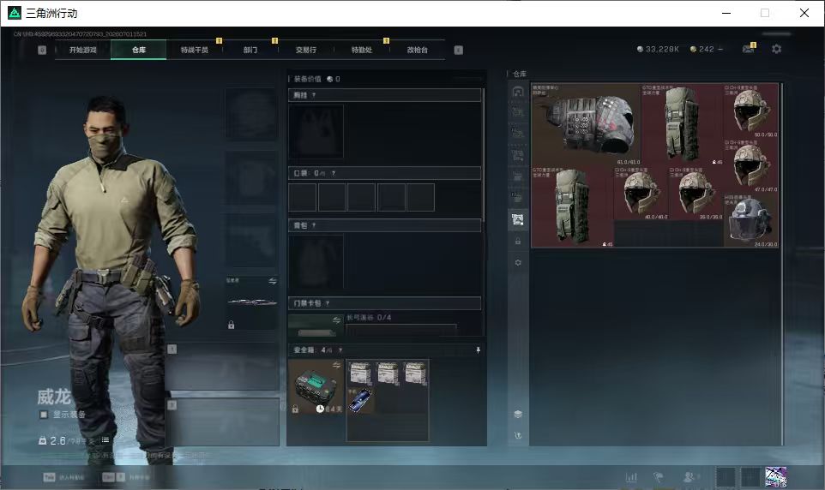
Task: Click the stacked layers icon in warehouse sidebar
Action: pos(518,415)
